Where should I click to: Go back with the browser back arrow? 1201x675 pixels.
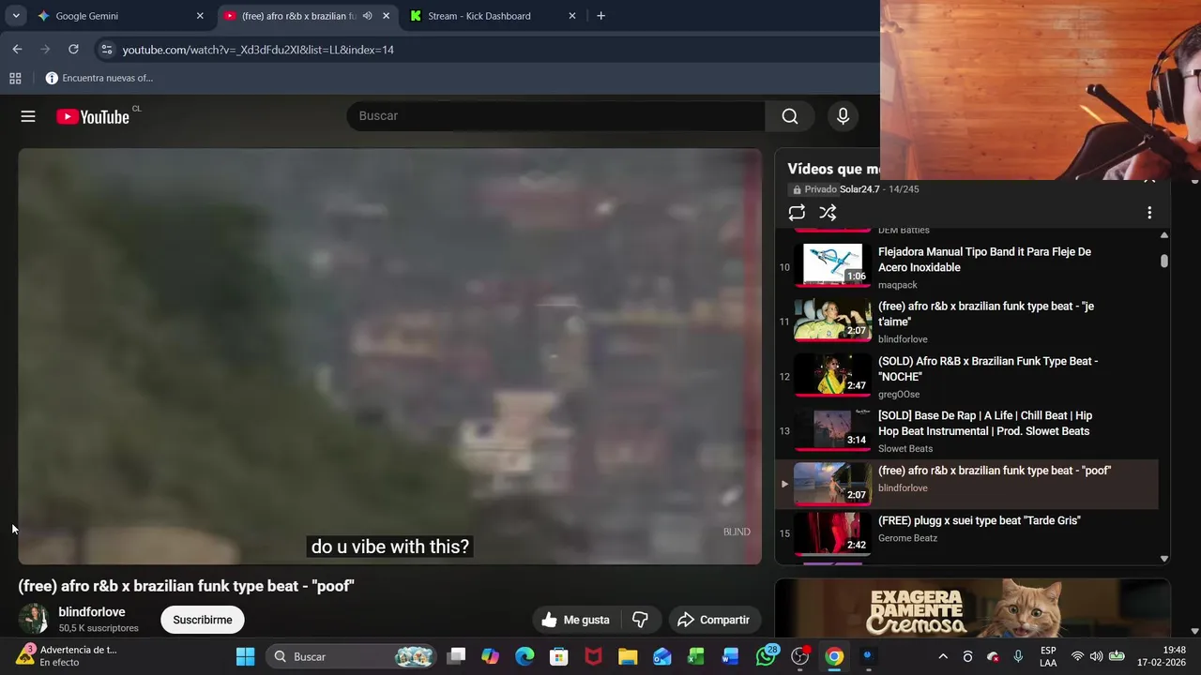click(17, 49)
